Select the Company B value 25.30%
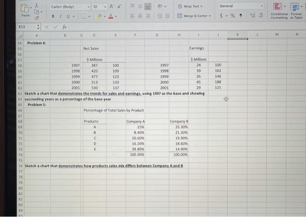306x217 pixels. (x=178, y=127)
